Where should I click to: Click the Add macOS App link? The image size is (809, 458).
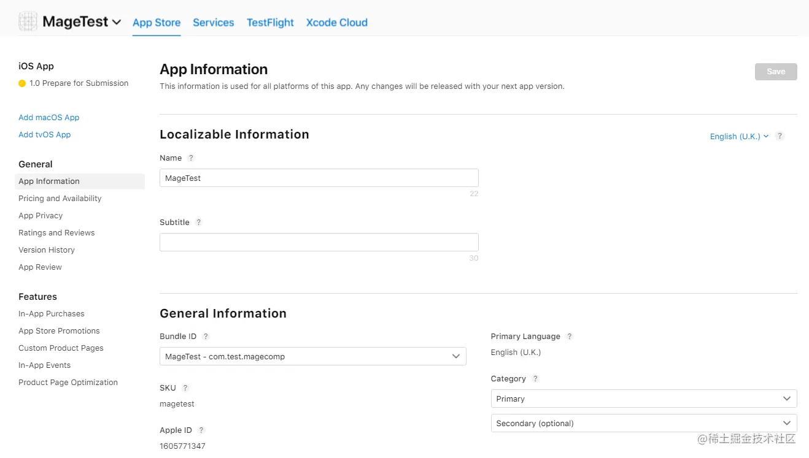tap(49, 118)
